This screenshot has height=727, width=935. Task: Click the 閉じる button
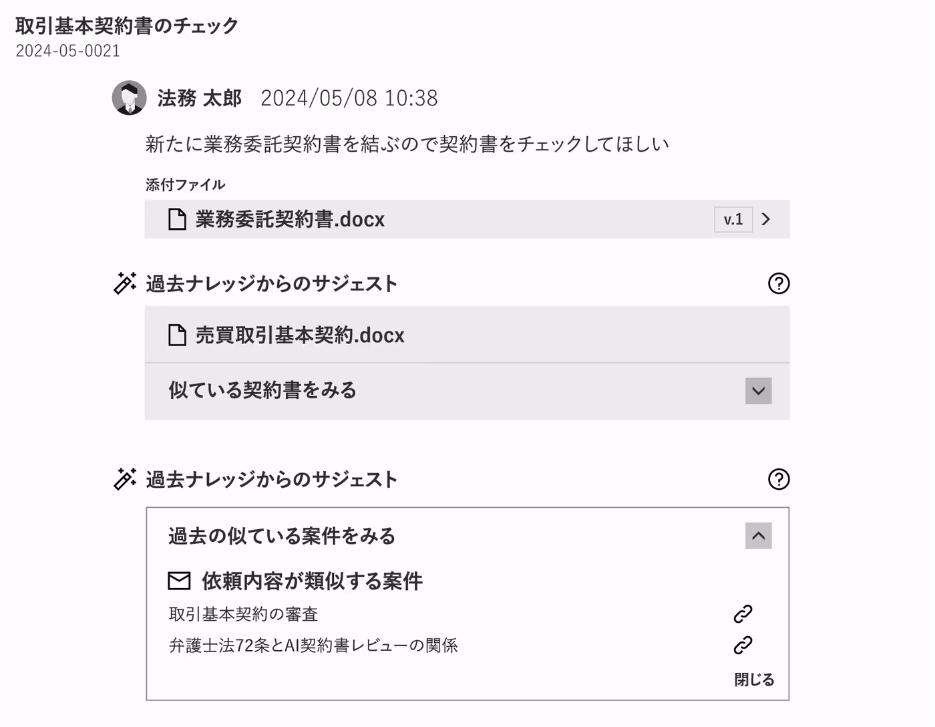click(754, 680)
